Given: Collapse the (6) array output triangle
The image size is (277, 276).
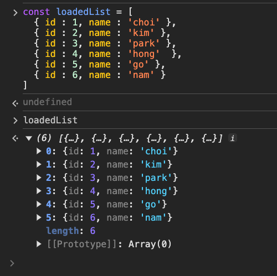Looking at the screenshot, I should [x=29, y=138].
